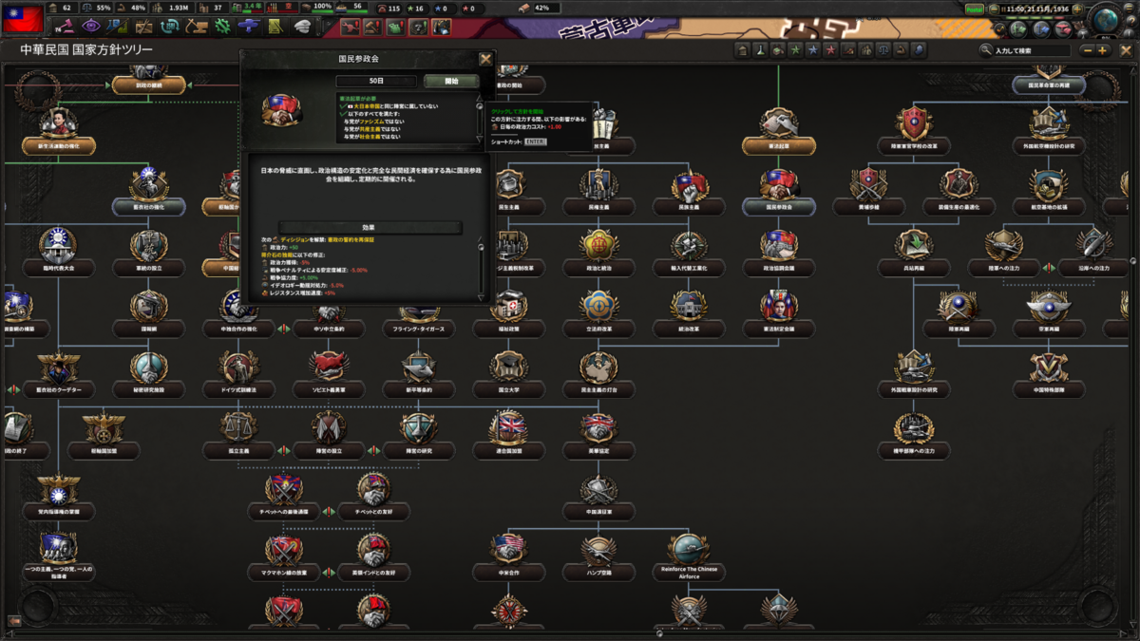Click the globe map mode icon
The width and height of the screenshot is (1140, 641).
pyautogui.click(x=1105, y=19)
